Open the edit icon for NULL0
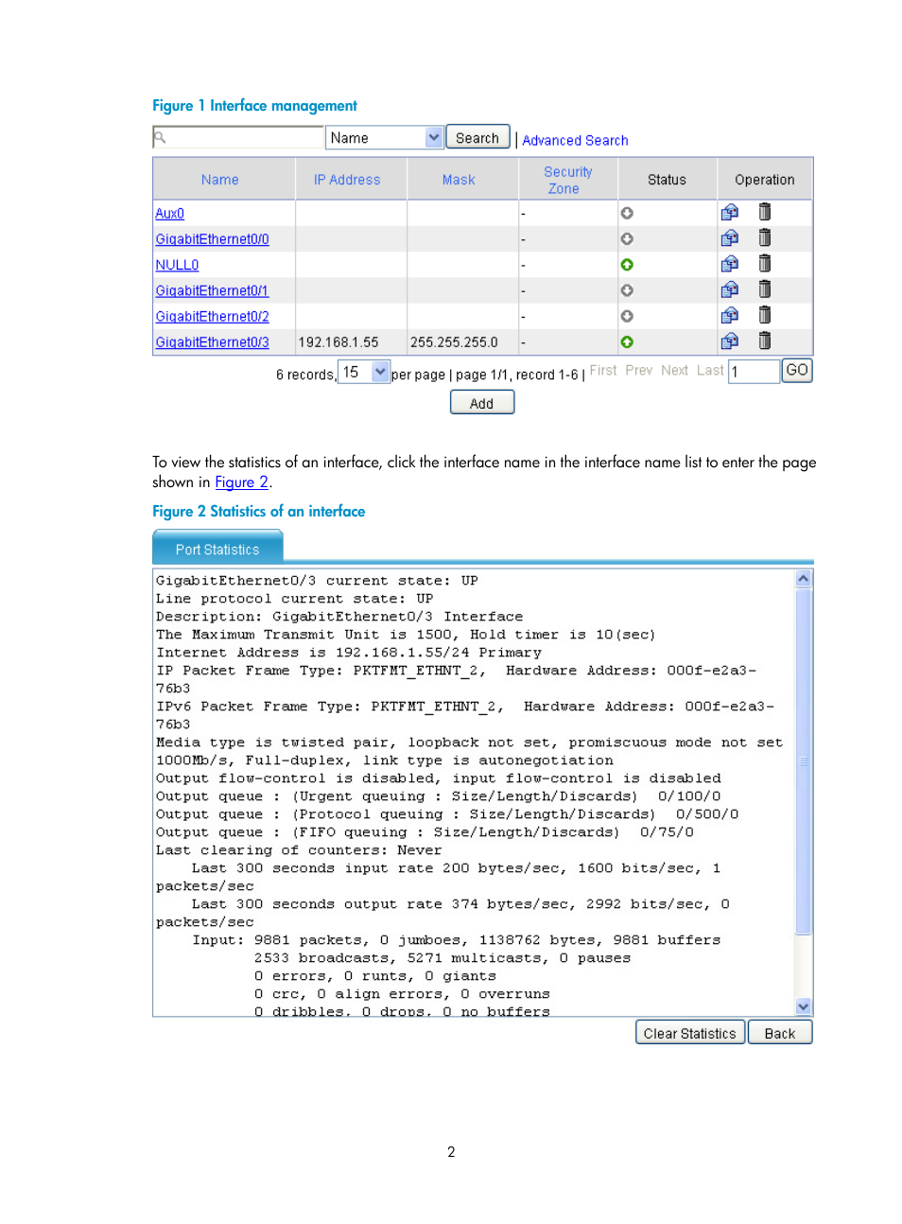The height and width of the screenshot is (1224, 902). tap(729, 264)
